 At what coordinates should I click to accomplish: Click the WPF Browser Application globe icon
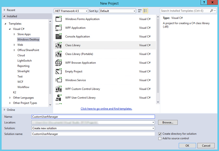59,63
